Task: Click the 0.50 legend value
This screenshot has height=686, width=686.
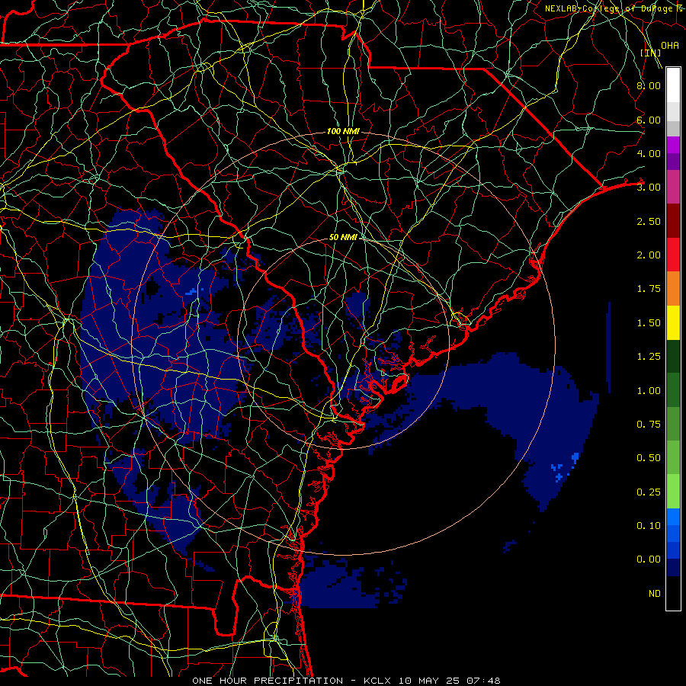Action: coord(649,458)
